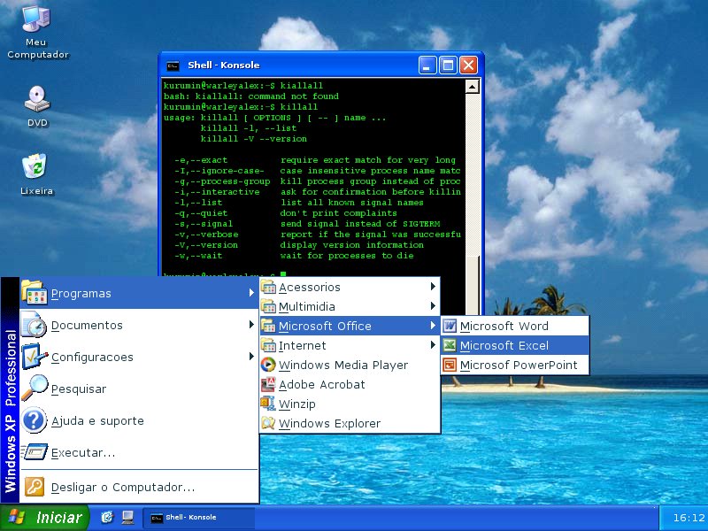Screen dimensions: 708x531
Task: Select Executar... in start menu
Action: pyautogui.click(x=139, y=452)
